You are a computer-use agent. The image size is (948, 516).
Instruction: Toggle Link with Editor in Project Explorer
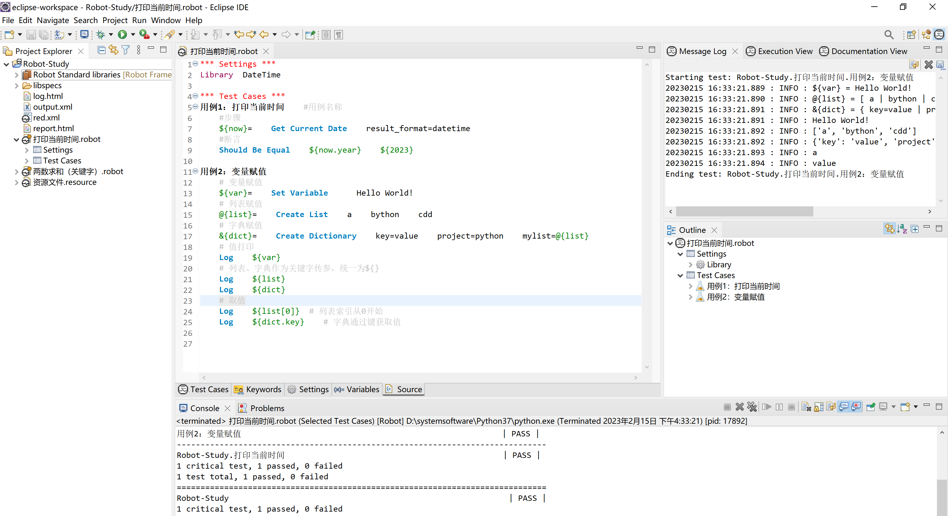(x=113, y=50)
